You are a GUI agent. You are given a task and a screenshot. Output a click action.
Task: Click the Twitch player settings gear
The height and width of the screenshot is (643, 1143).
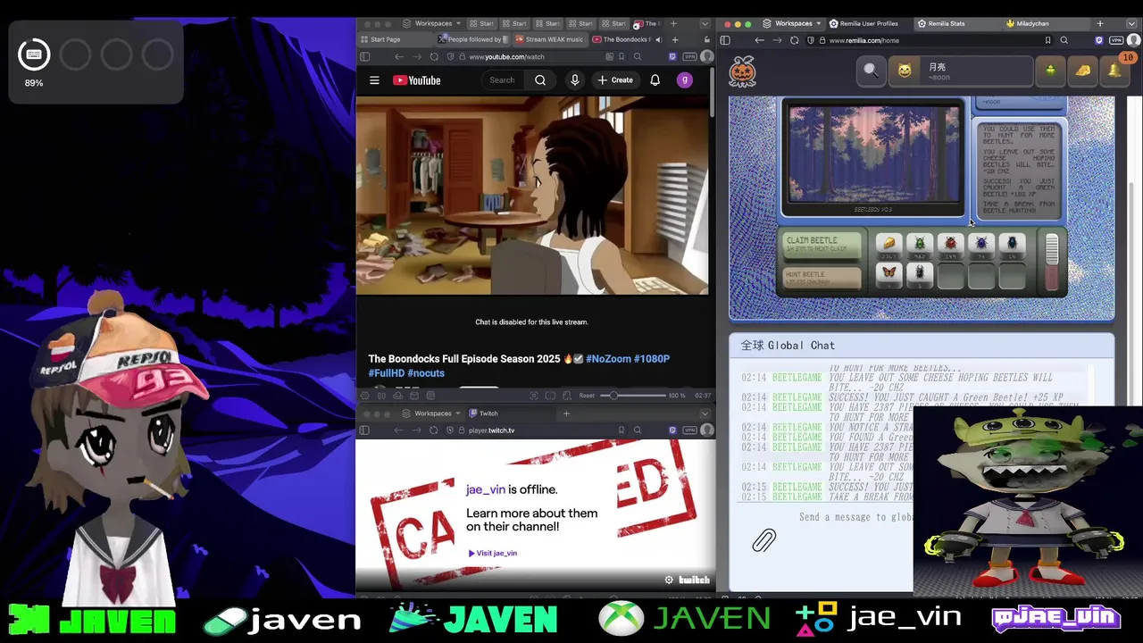tap(669, 580)
